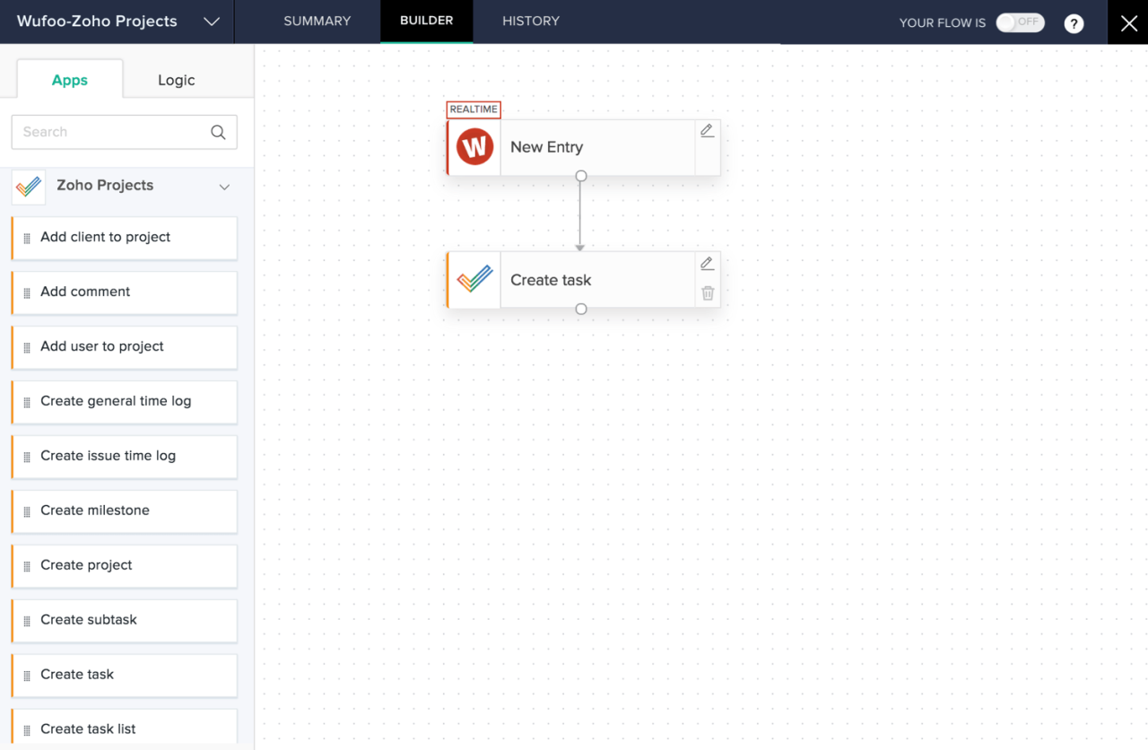
Task: Click inside the Search field
Action: 108,132
